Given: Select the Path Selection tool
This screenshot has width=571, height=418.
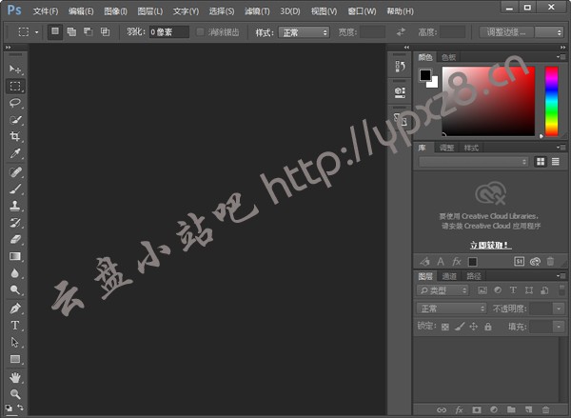Looking at the screenshot, I should (15, 343).
